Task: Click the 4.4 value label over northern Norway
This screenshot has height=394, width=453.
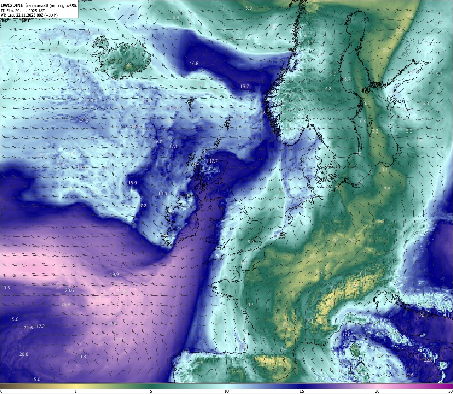Action: click(x=310, y=42)
